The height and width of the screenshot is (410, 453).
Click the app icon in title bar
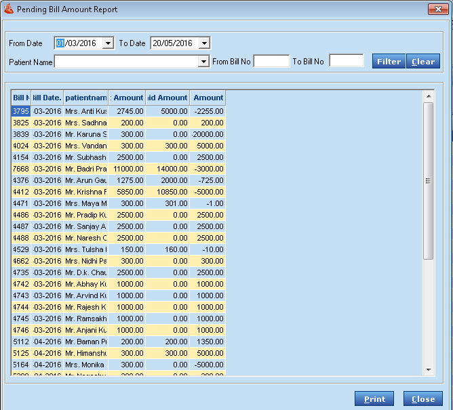[7, 9]
